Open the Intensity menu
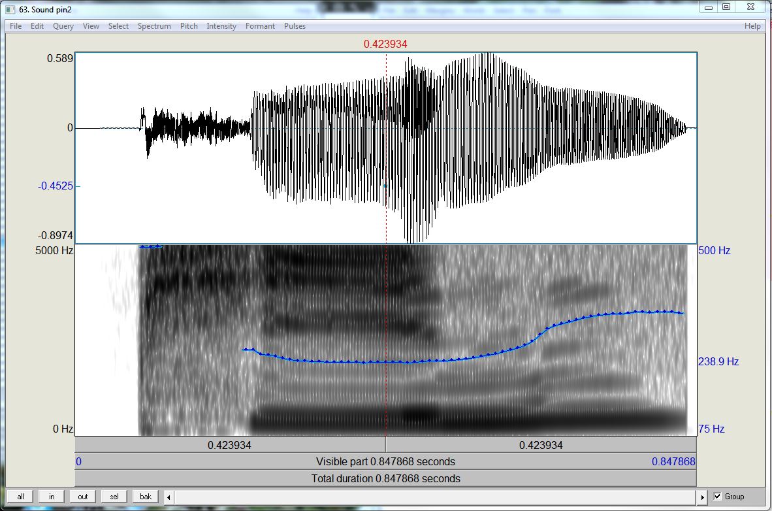This screenshot has width=772, height=511. 221,26
